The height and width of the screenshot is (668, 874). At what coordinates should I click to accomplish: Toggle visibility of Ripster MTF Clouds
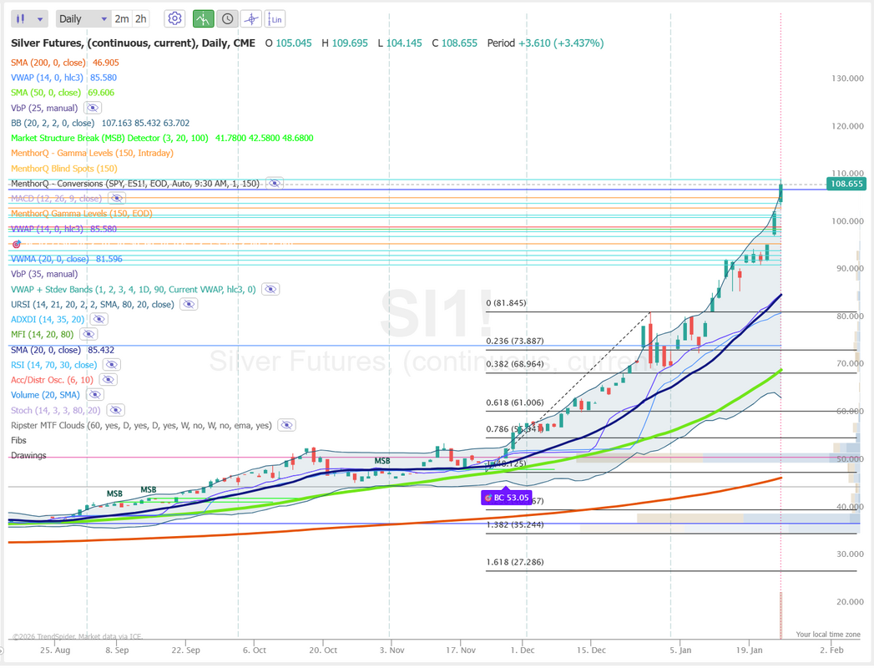pyautogui.click(x=286, y=425)
